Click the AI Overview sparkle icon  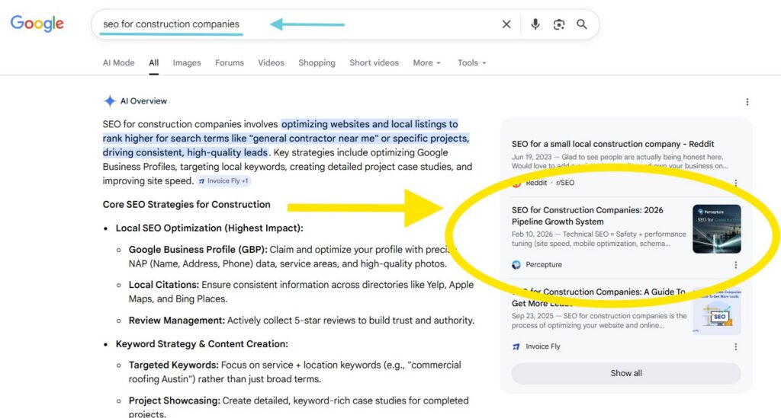(110, 101)
